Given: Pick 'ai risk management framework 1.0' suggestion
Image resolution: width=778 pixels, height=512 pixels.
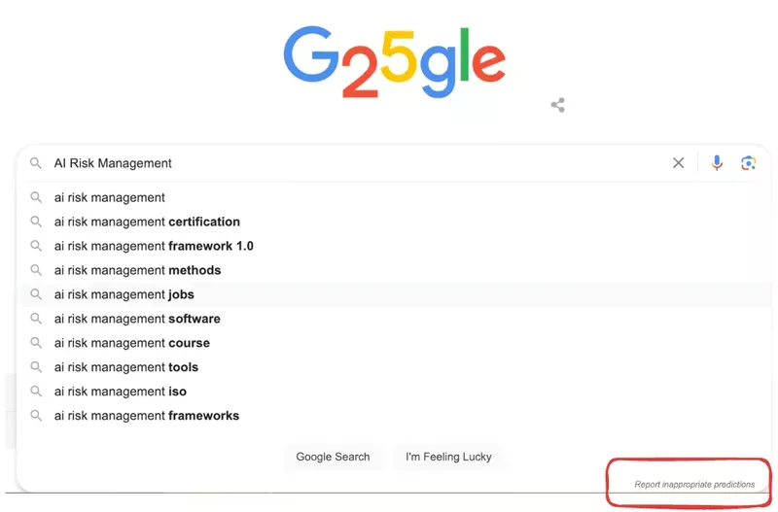Looking at the screenshot, I should [x=154, y=246].
